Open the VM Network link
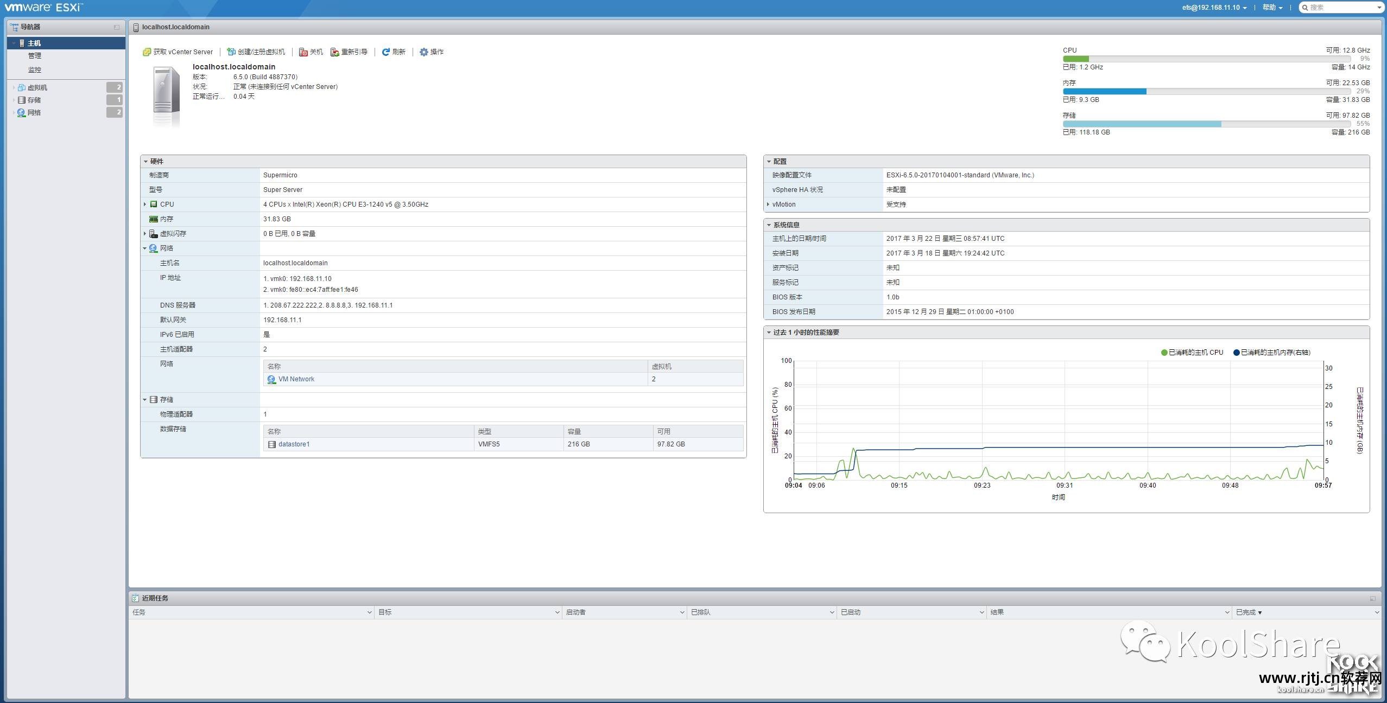This screenshot has height=703, width=1387. (x=296, y=379)
